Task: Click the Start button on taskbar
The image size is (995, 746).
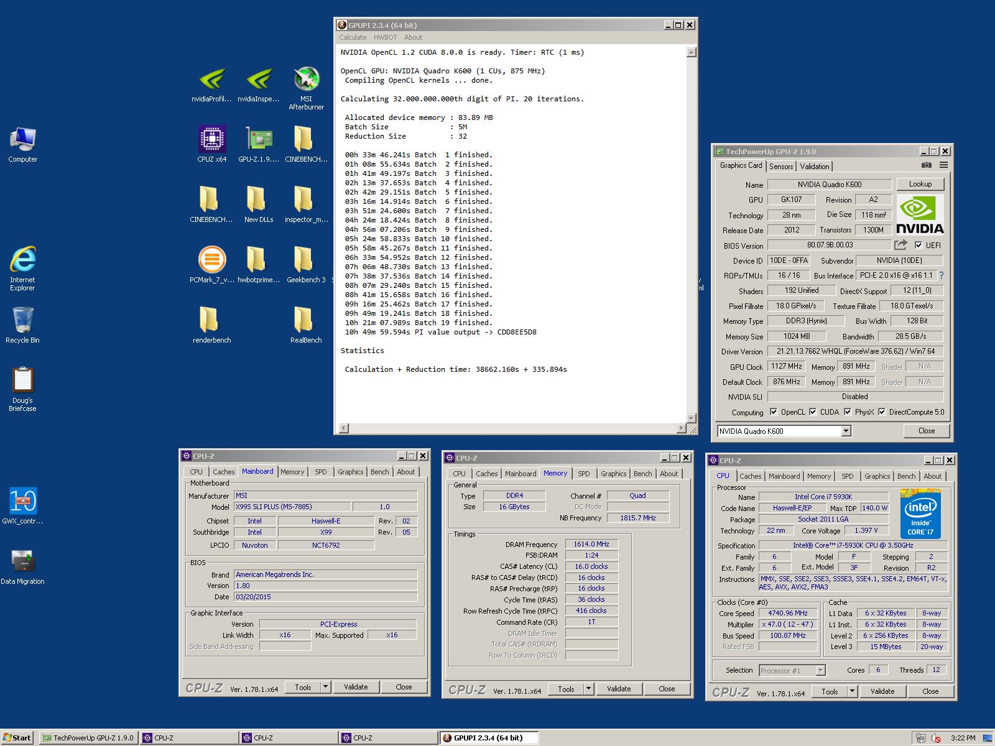Action: pos(17,738)
